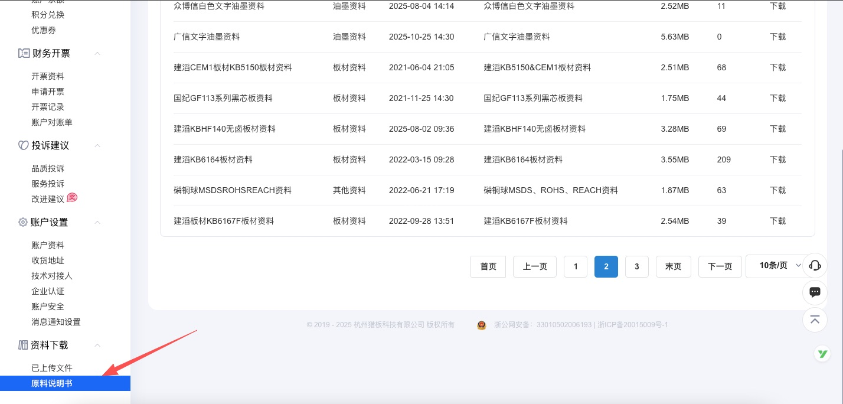Image resolution: width=843 pixels, height=404 pixels.
Task: Open the chat message bubble icon
Action: coord(815,292)
